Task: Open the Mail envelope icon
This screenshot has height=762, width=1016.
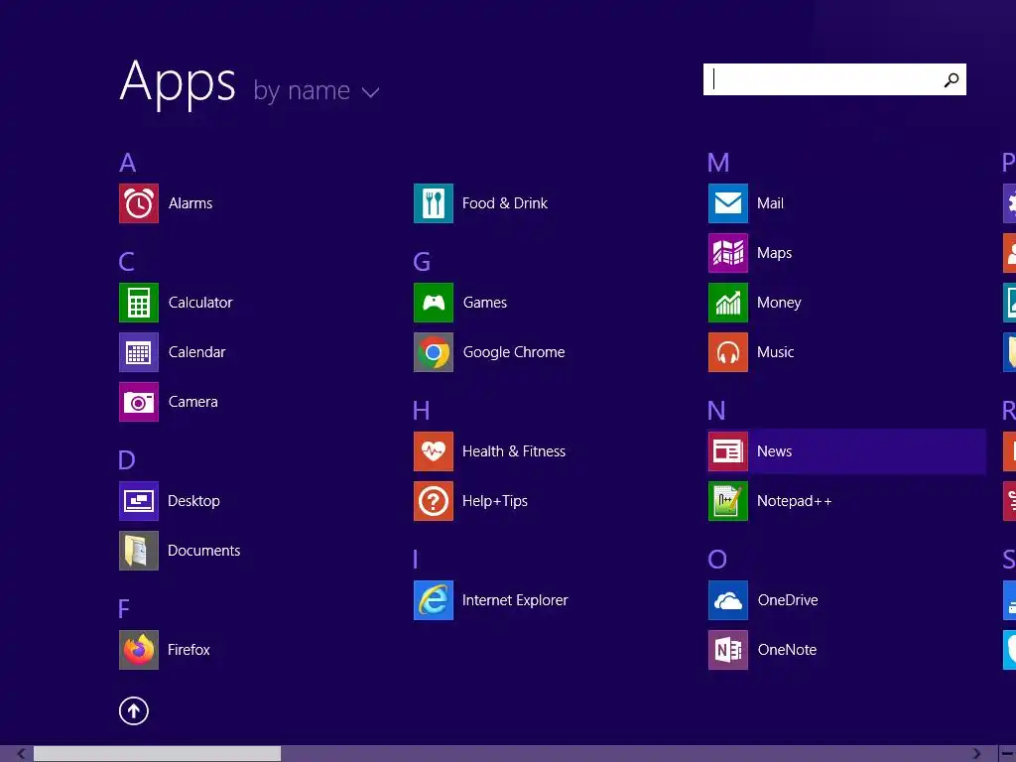Action: 728,203
